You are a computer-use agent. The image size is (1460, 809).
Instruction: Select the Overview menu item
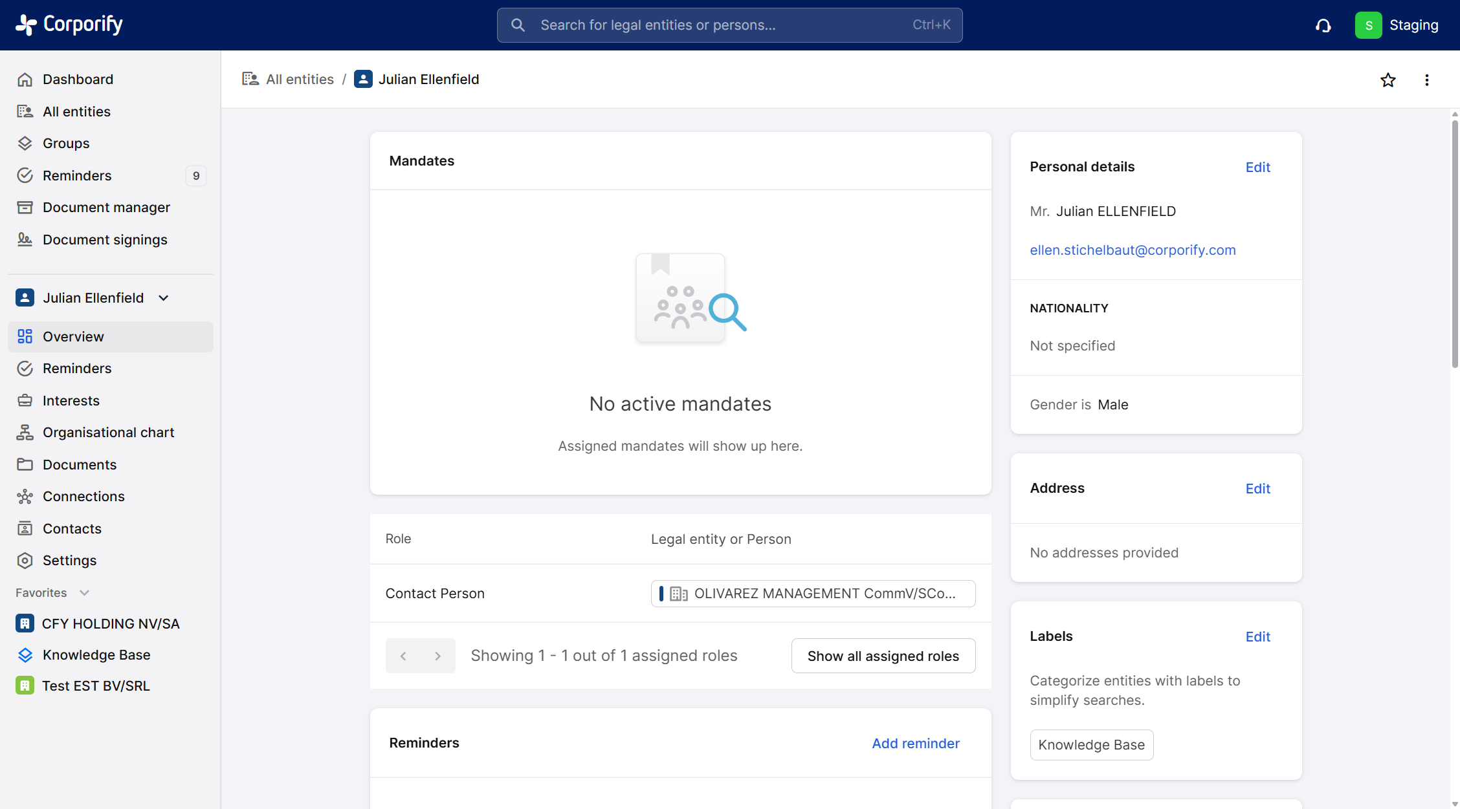pyautogui.click(x=73, y=336)
